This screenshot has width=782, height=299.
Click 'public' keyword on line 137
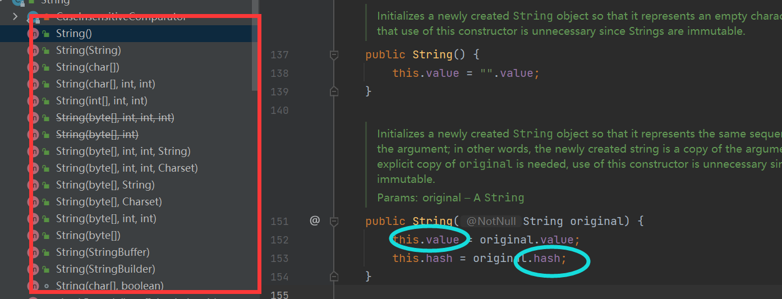click(385, 55)
